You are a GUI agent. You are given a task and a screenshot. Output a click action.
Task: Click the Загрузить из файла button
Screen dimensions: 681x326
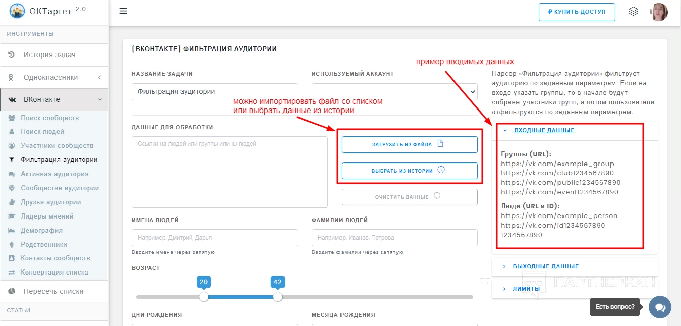tap(409, 144)
